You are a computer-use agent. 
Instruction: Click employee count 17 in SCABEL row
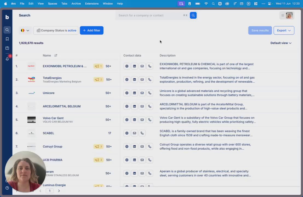pyautogui.click(x=110, y=133)
